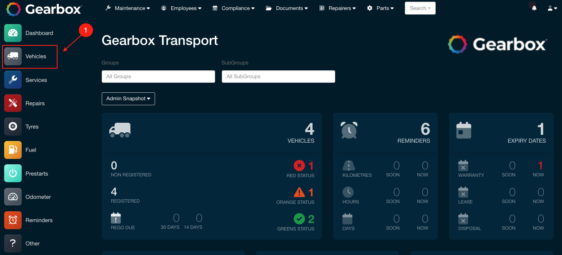562x255 pixels.
Task: Click the expiry dates count 1
Action: click(541, 129)
